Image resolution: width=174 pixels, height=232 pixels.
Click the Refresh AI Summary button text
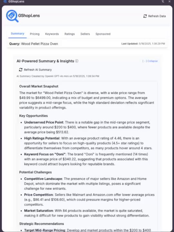[38, 70]
